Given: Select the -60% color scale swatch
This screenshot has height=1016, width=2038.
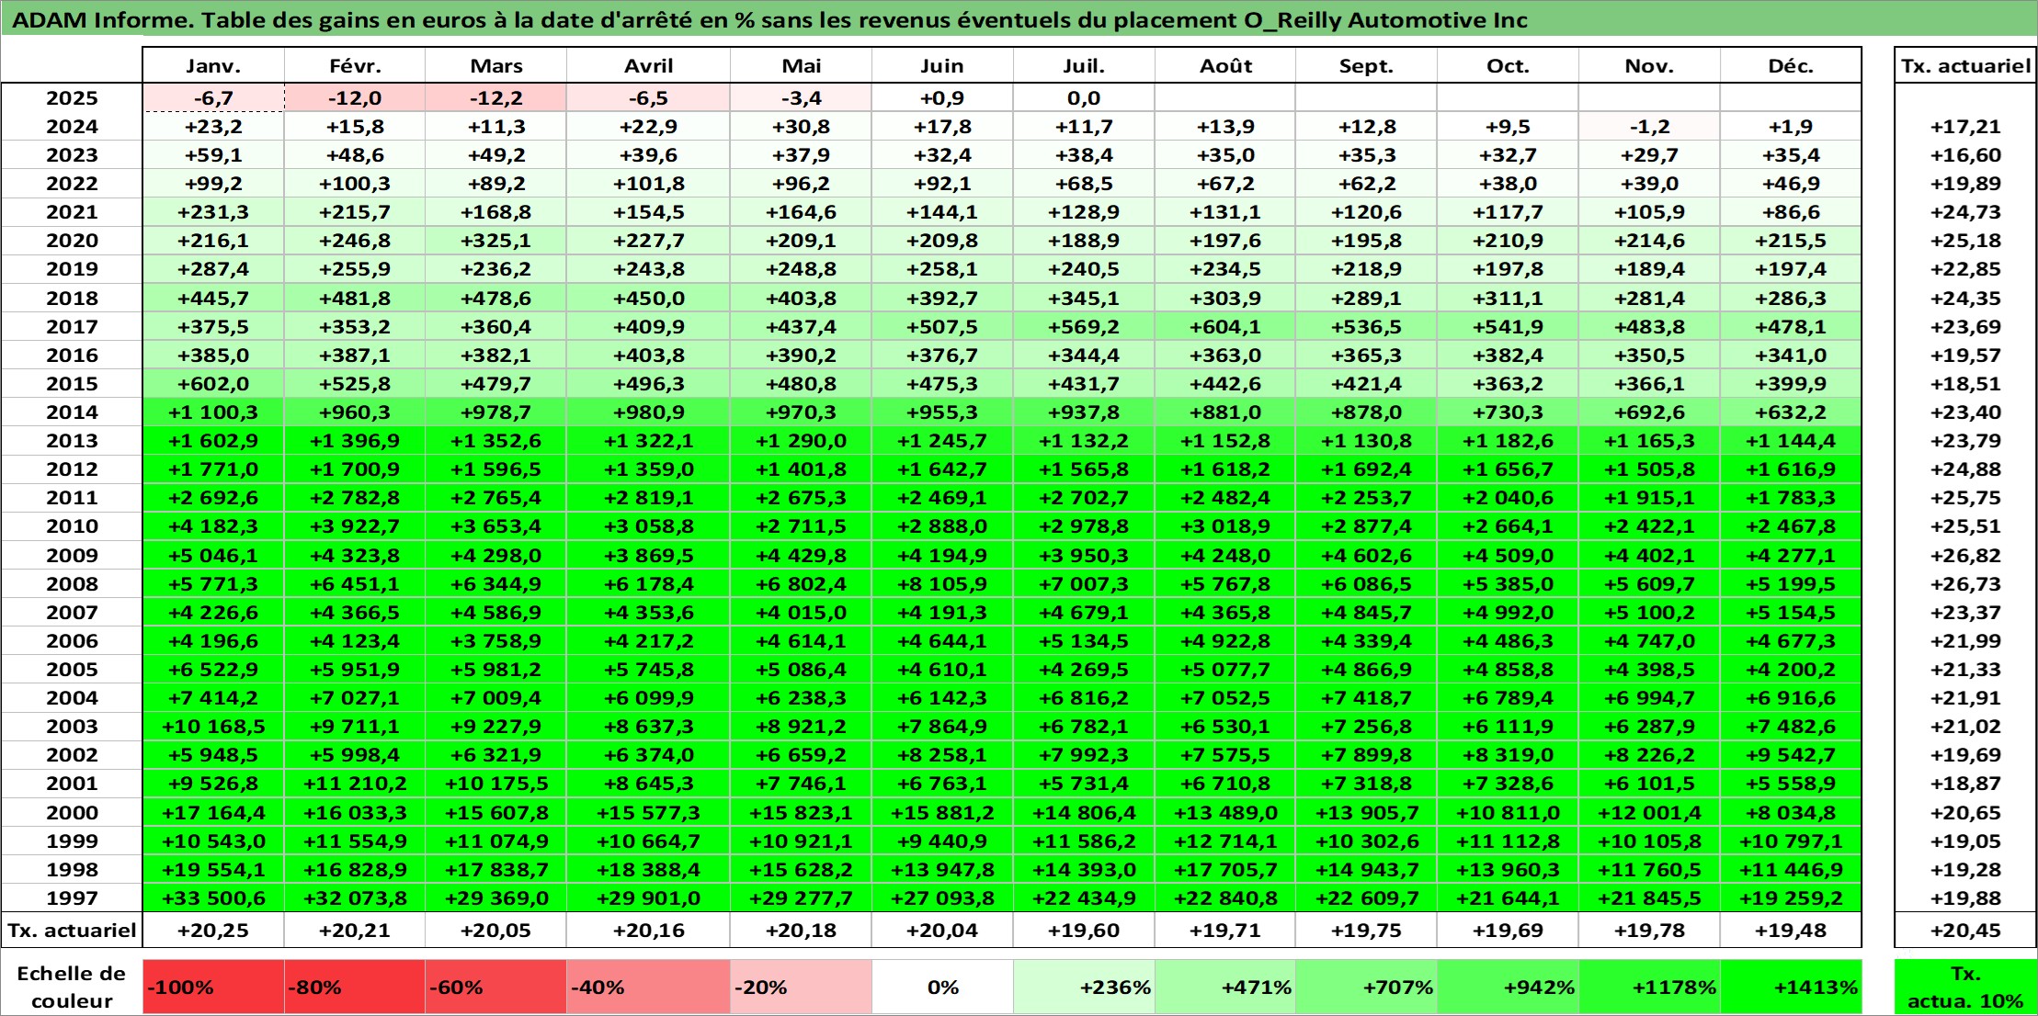Looking at the screenshot, I should pos(496,988).
